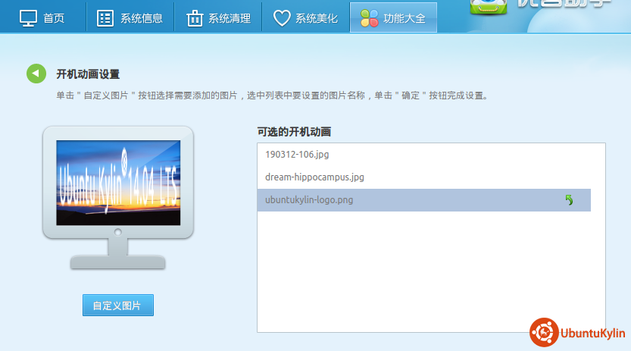Open the 系统信息 tab
This screenshot has height=351, width=631.
[141, 17]
